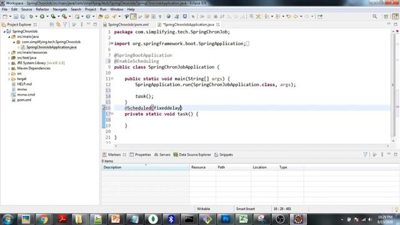The height and width of the screenshot is (225, 400).
Task: Expand the Maven Dependencies node
Action: [9, 68]
